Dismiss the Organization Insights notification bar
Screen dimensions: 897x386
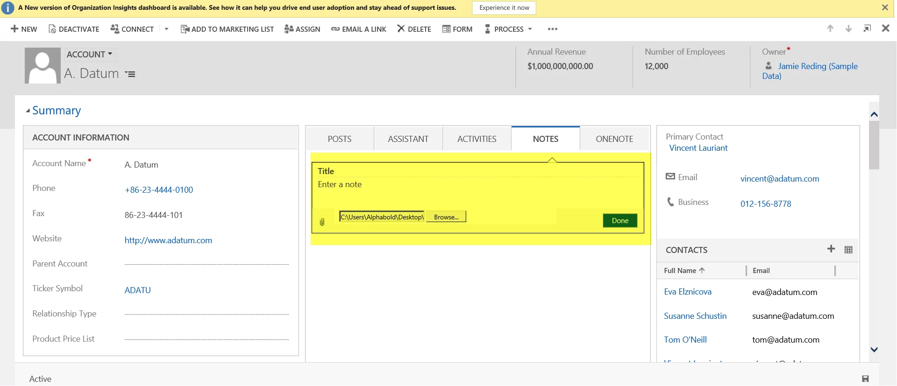885,7
